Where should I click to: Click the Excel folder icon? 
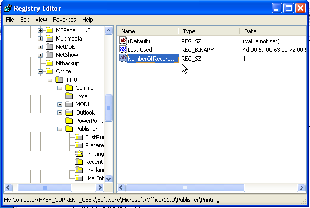[x=69, y=96]
